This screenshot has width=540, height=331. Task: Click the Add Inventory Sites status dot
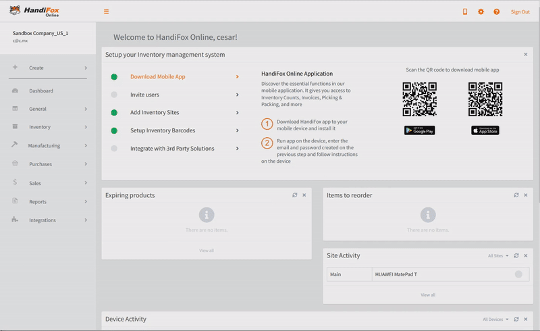[114, 112]
